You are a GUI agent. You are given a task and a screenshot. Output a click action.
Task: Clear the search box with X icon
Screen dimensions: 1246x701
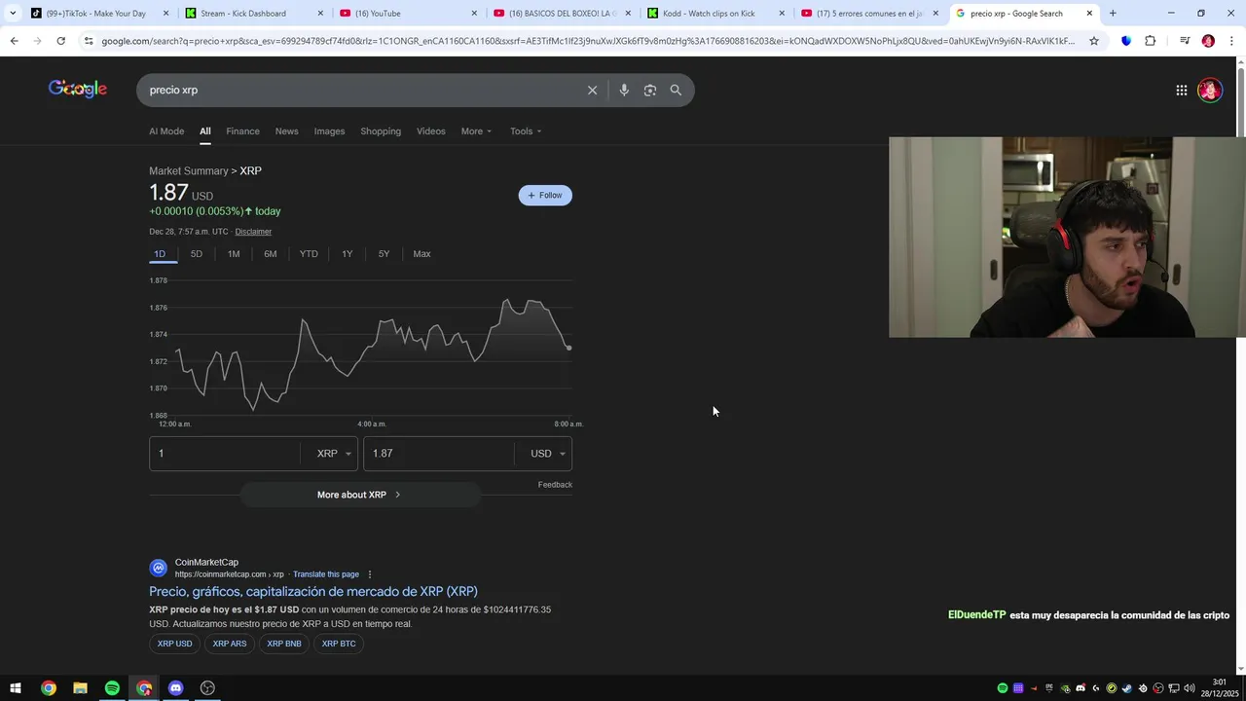tap(592, 90)
